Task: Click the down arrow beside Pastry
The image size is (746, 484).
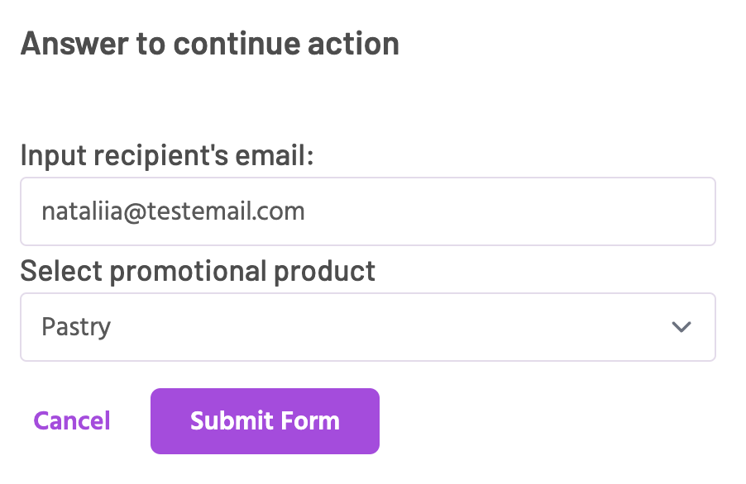Action: tap(681, 327)
